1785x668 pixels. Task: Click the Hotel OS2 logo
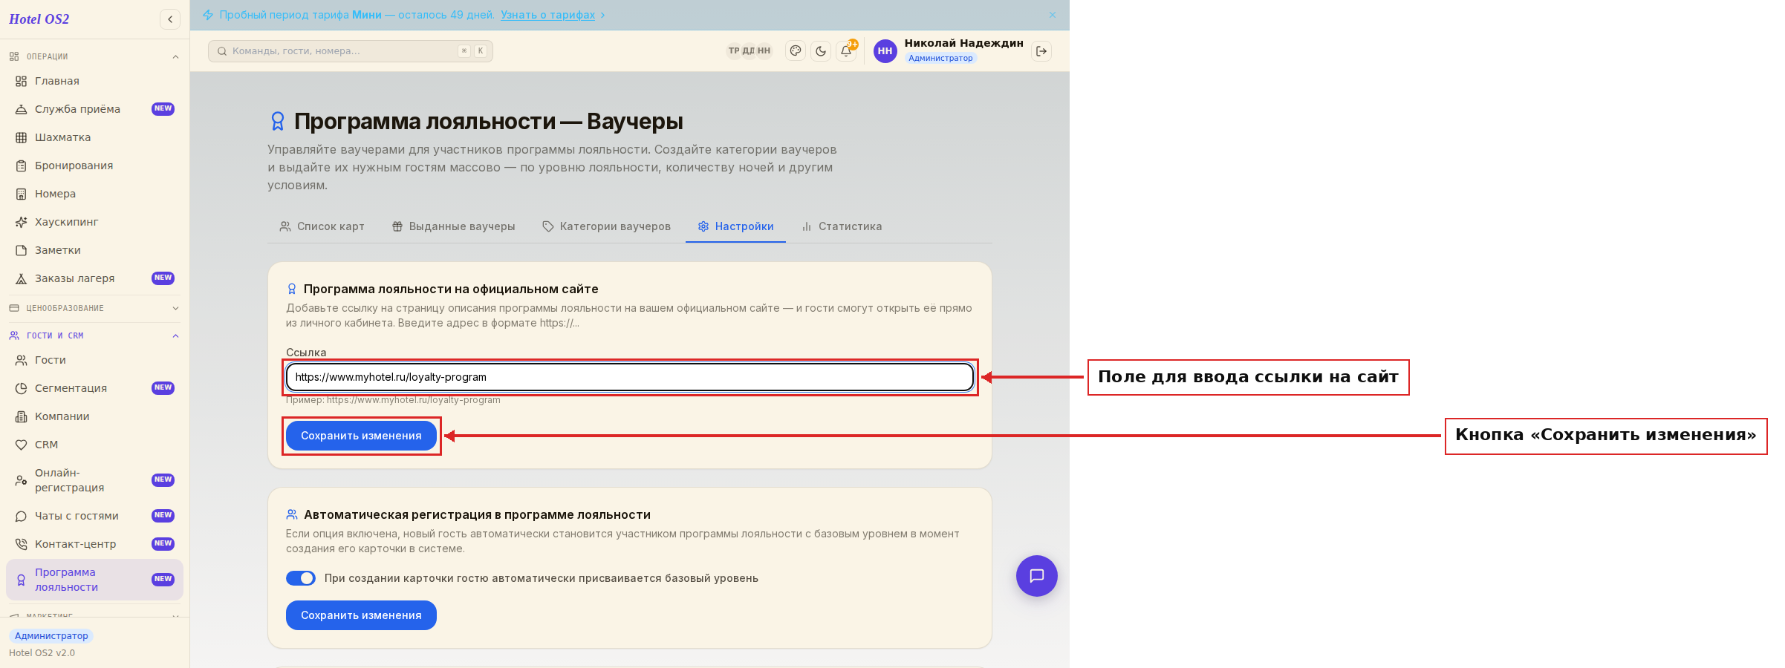[x=39, y=19]
